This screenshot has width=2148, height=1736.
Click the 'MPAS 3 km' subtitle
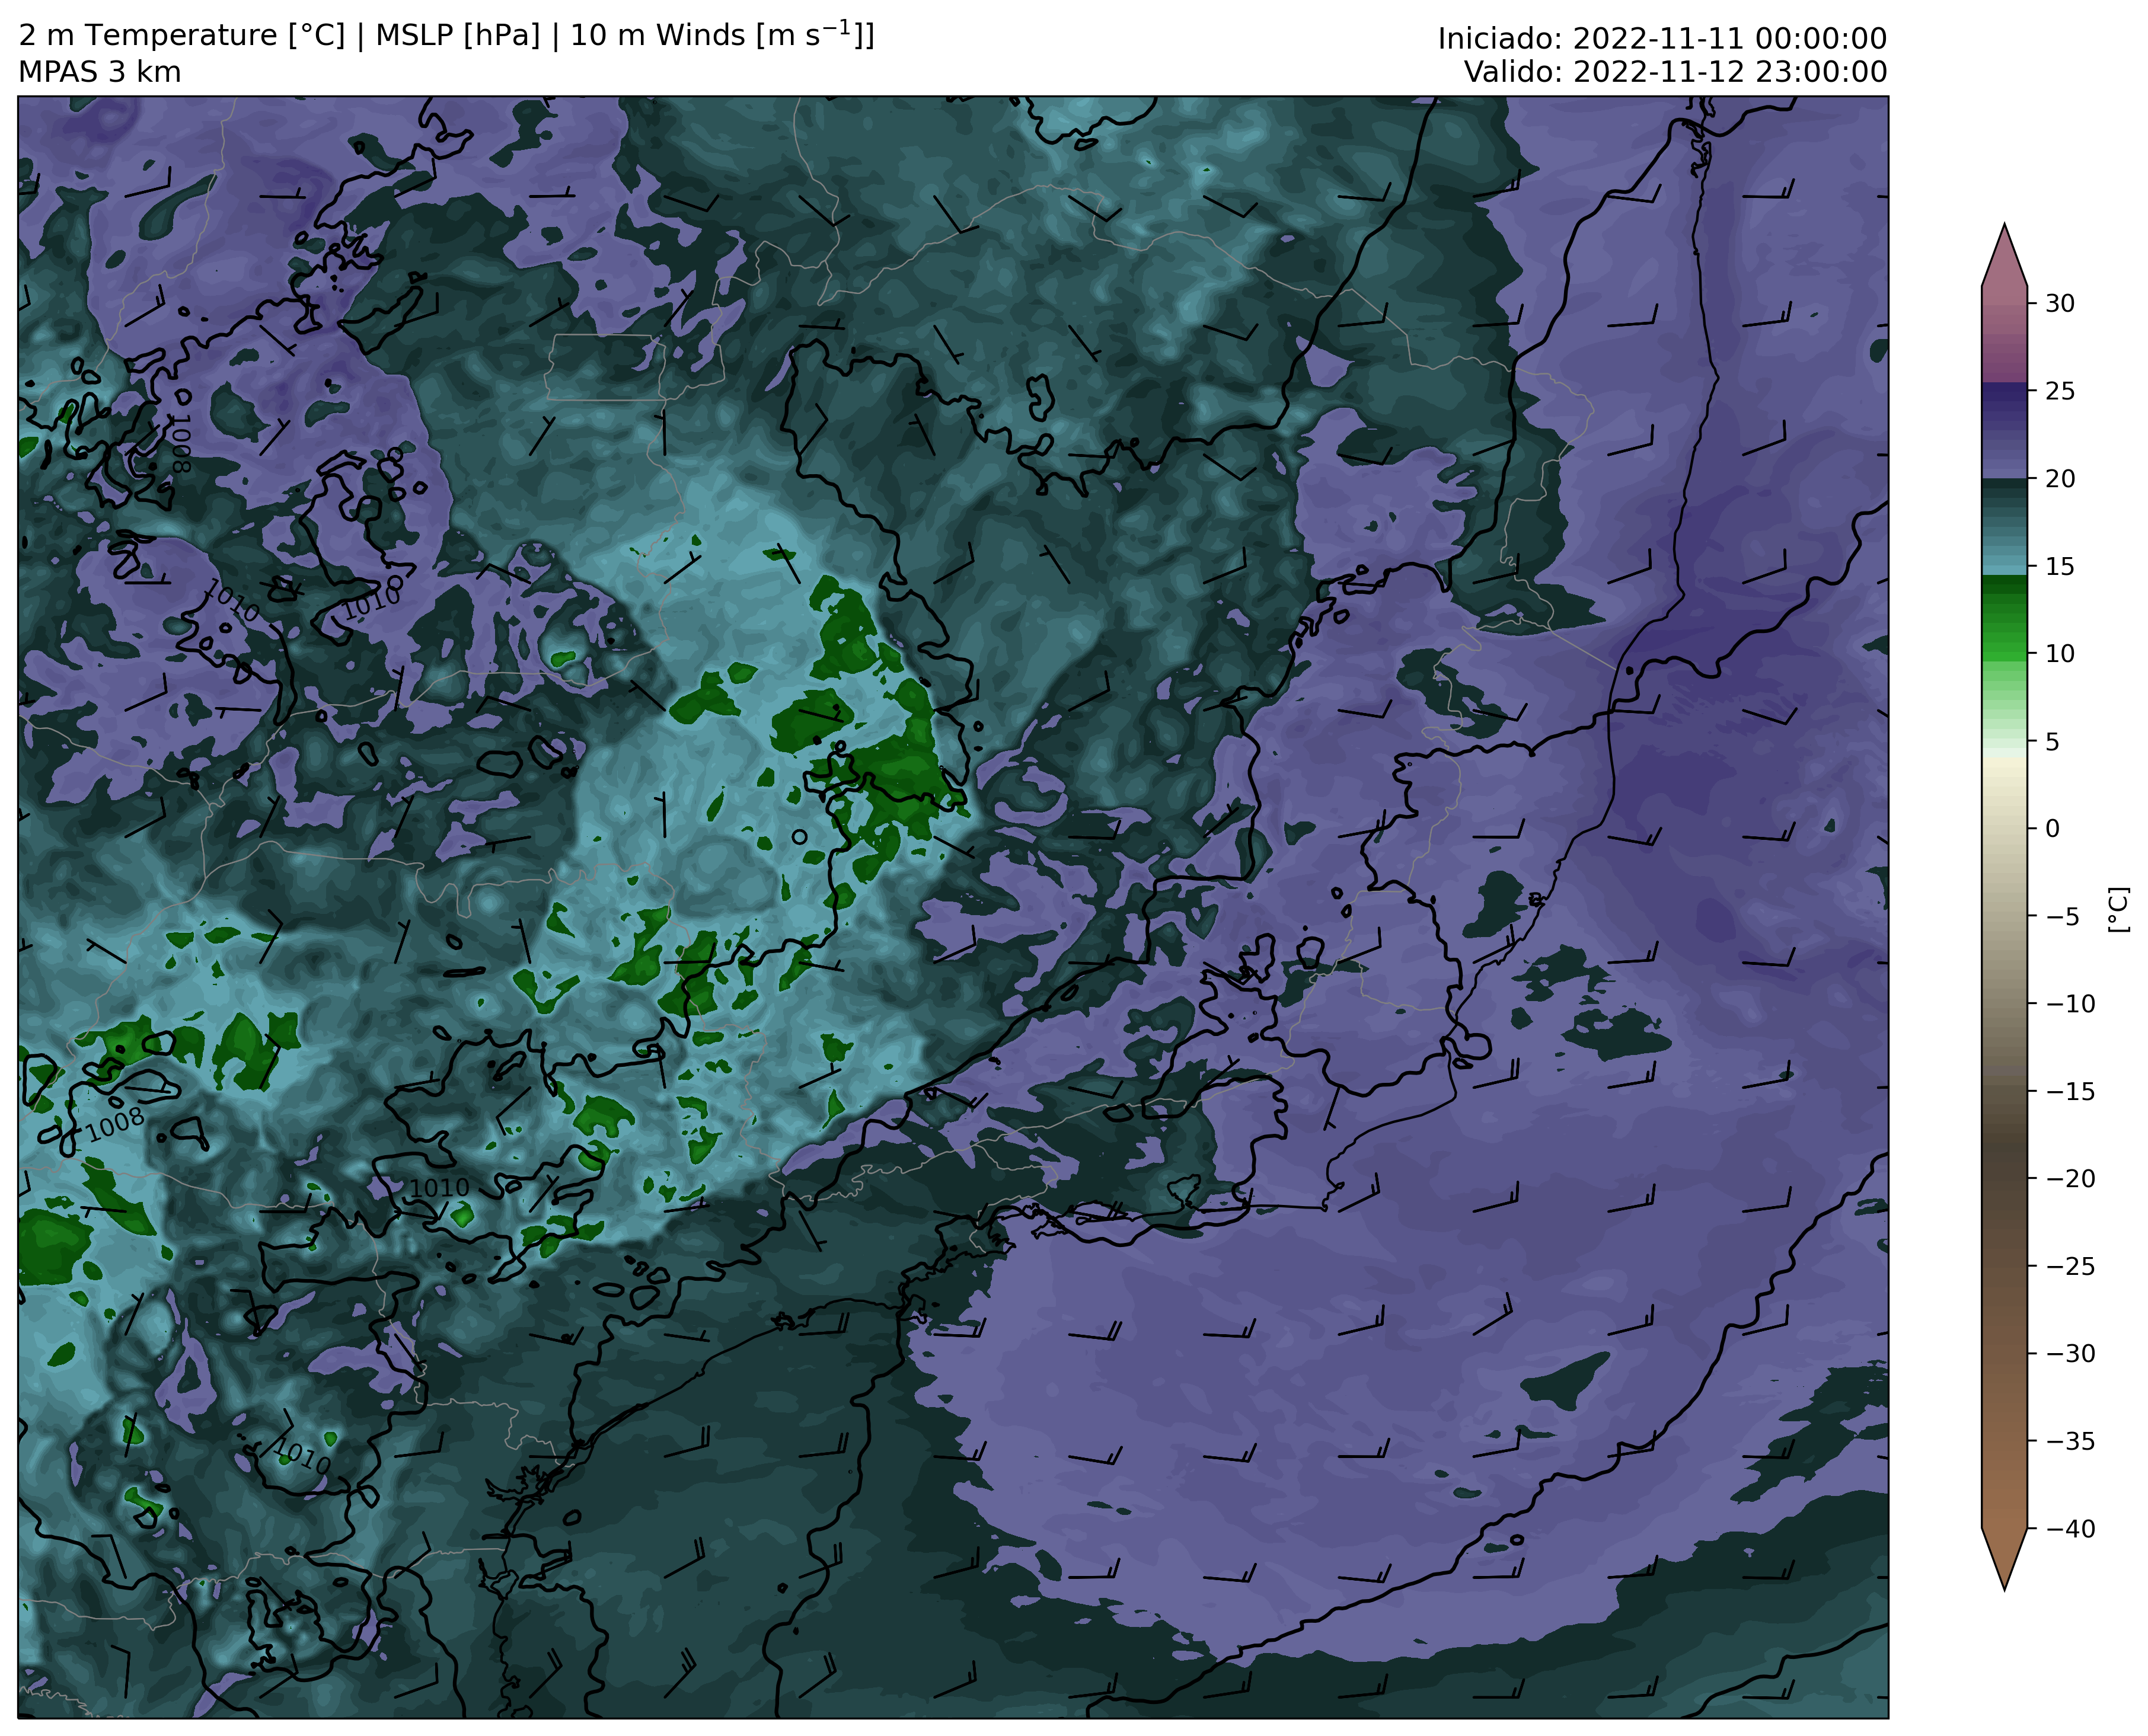click(100, 72)
